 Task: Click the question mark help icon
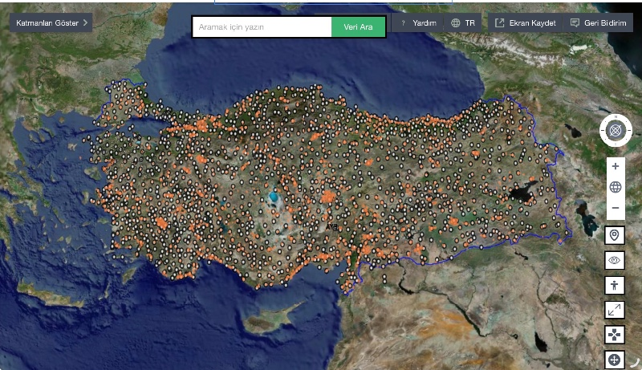(403, 23)
